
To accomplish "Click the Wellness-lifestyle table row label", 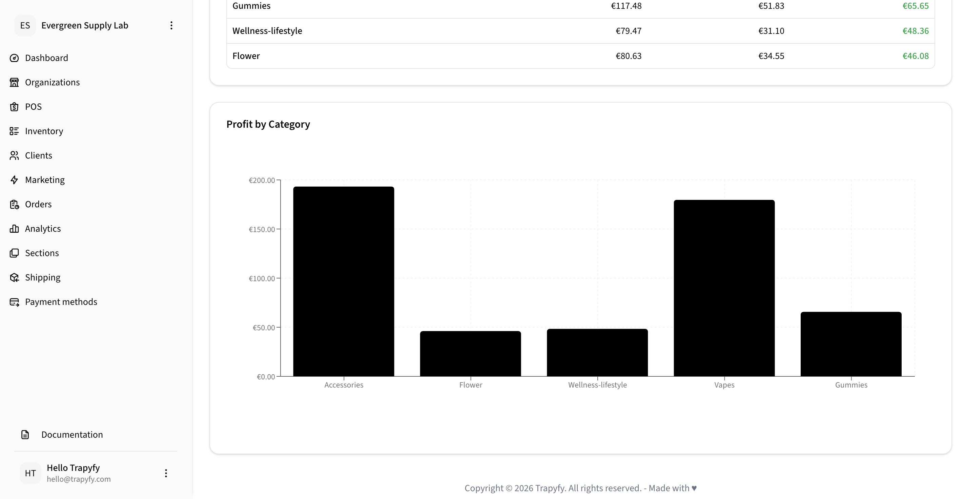I will click(267, 31).
